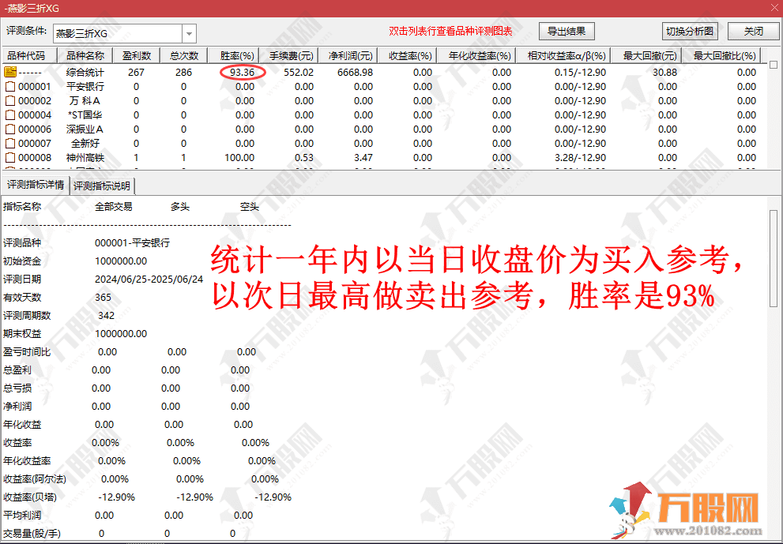This screenshot has width=783, height=544.
Task: Select the 平安银行 row name
Action: [x=85, y=86]
